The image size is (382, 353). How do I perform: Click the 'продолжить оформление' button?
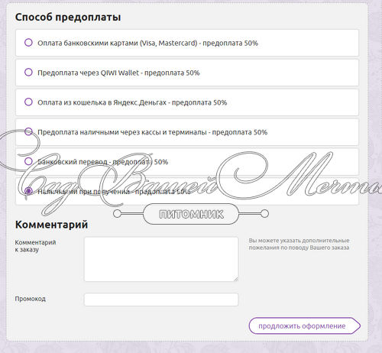(x=305, y=325)
